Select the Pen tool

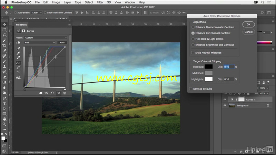(x=4, y=98)
